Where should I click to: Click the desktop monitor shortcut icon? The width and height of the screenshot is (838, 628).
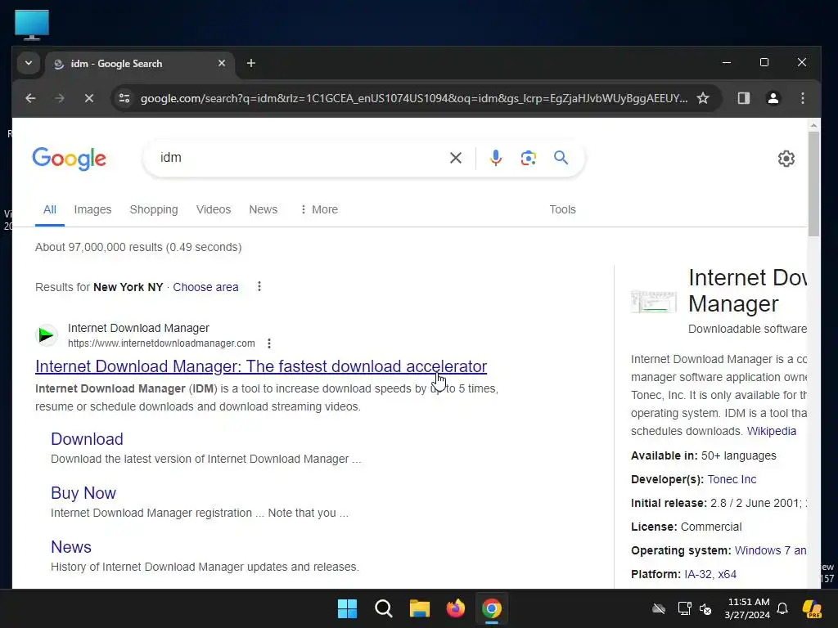pos(32,25)
